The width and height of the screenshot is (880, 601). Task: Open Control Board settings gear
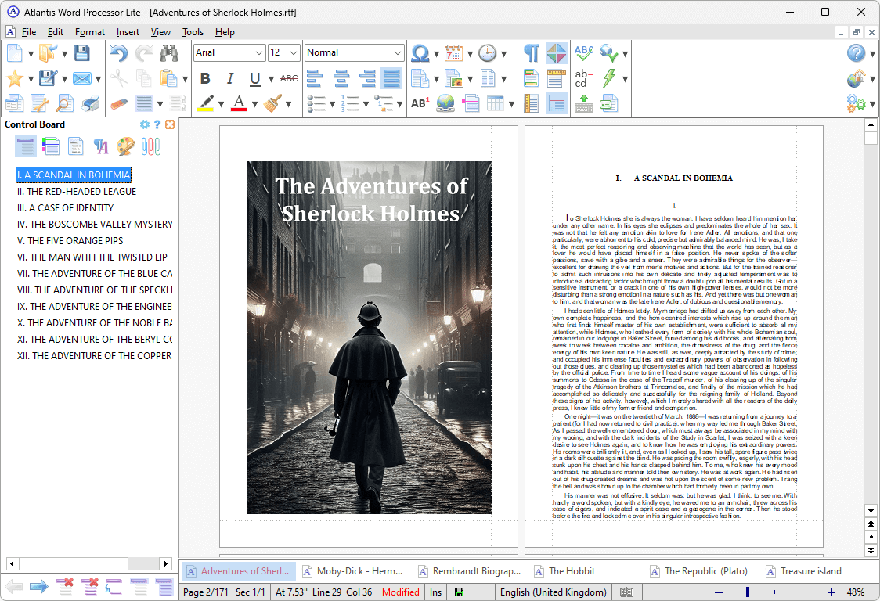144,124
